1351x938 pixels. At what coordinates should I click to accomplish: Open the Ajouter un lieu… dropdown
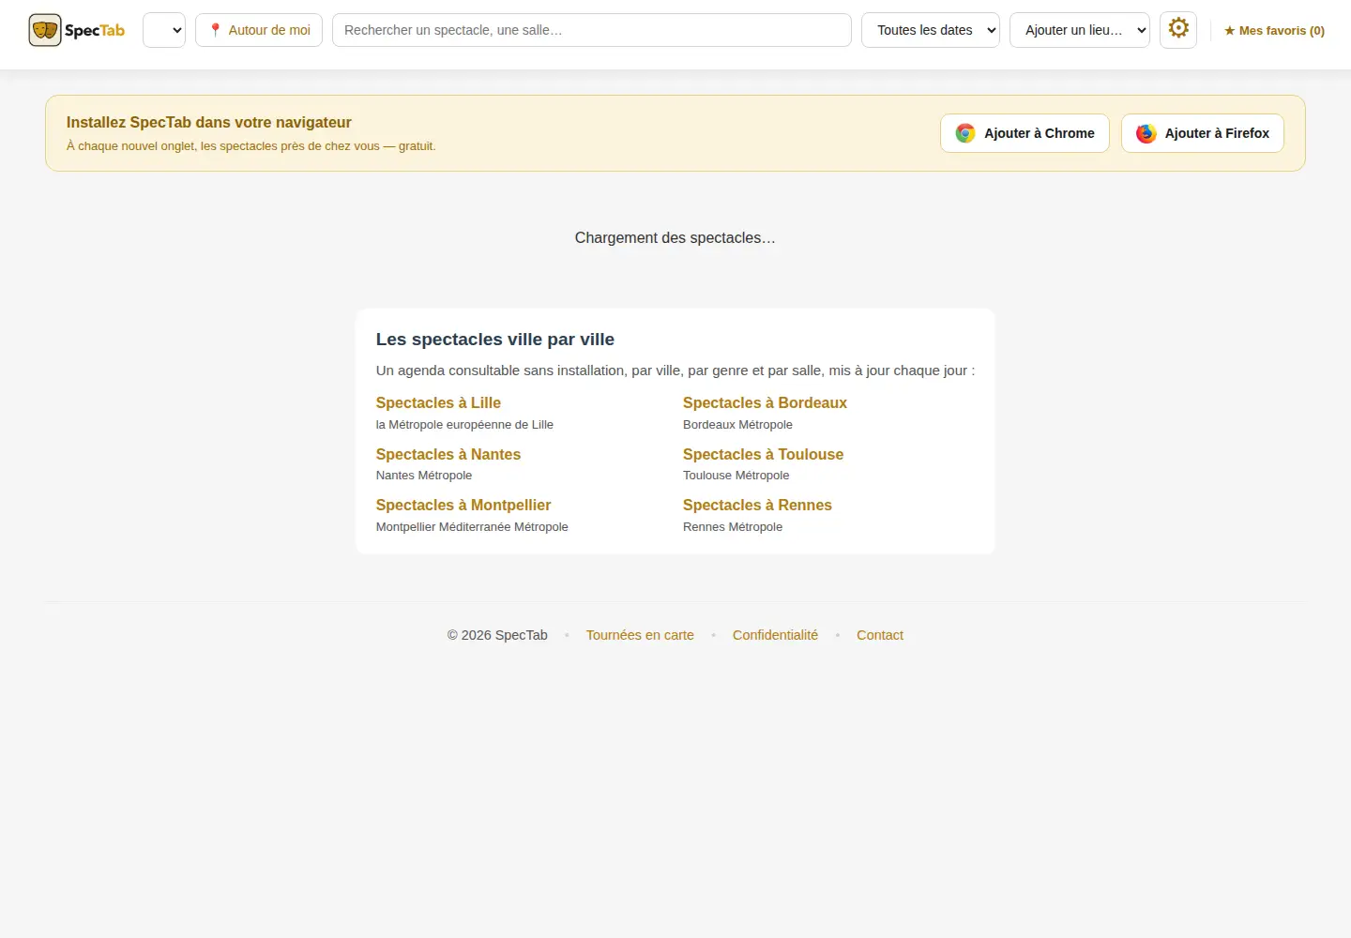pyautogui.click(x=1080, y=30)
